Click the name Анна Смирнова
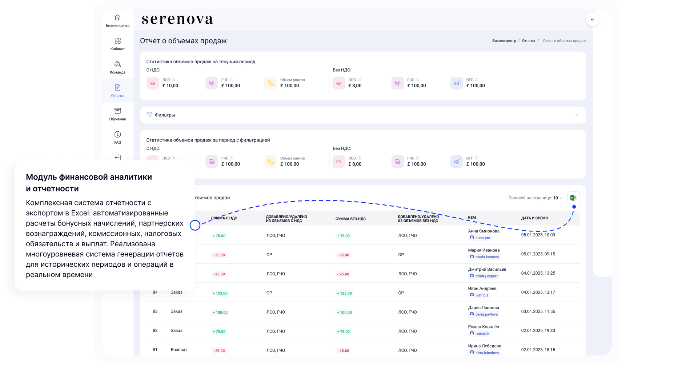The height and width of the screenshot is (370, 698). (484, 231)
